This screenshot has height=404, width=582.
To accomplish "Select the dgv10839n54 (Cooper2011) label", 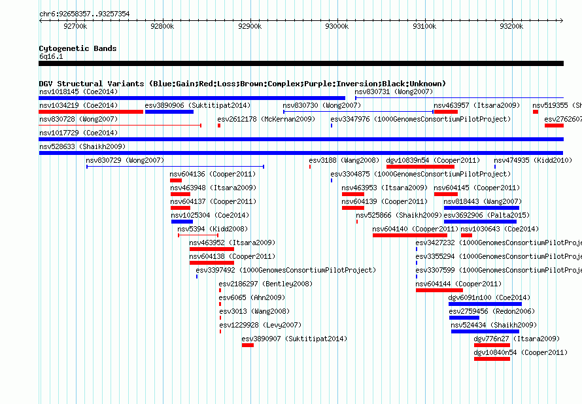I will (433, 160).
